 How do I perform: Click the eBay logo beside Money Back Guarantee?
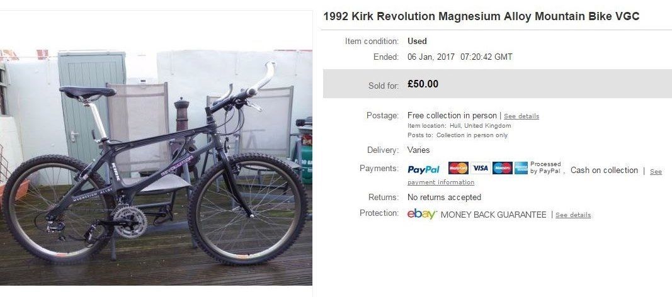[422, 214]
